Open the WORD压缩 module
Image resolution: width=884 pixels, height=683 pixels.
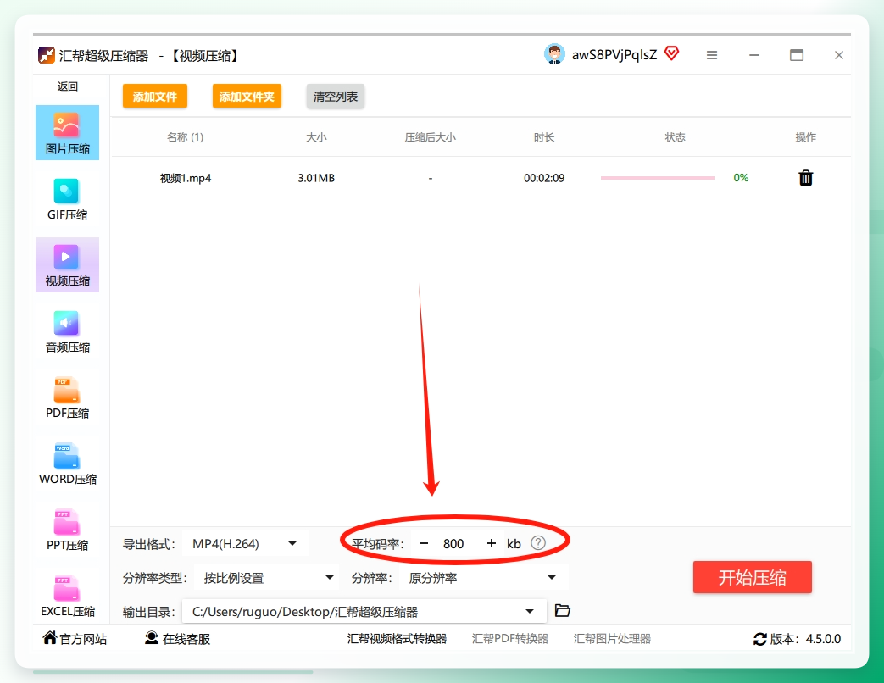tap(67, 463)
